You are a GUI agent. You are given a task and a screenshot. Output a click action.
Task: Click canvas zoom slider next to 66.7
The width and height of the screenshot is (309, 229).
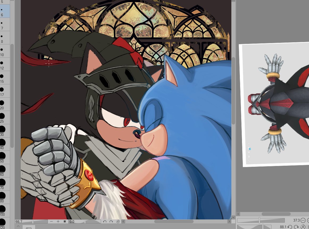tap(32, 222)
